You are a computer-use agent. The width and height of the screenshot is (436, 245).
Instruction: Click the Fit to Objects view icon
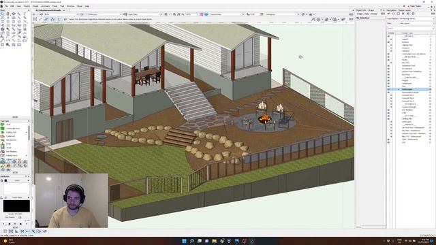tap(178, 14)
